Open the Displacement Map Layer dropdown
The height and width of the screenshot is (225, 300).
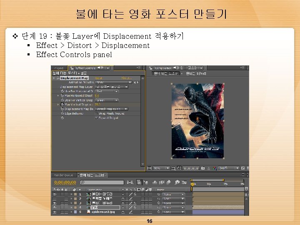112,87
